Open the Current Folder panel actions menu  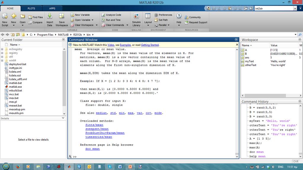click(63, 40)
